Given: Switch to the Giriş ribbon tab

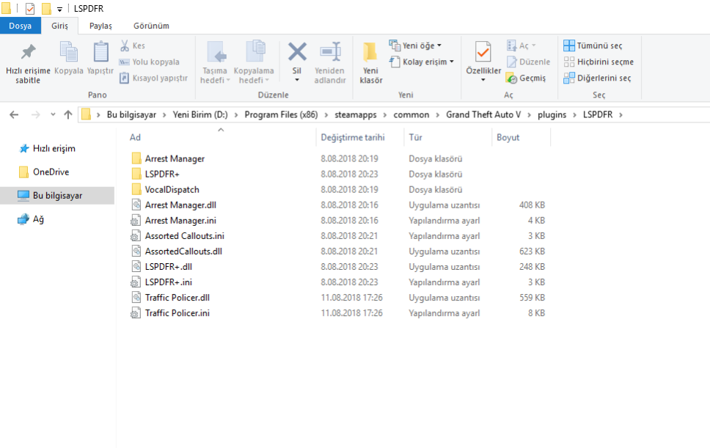Looking at the screenshot, I should [59, 26].
